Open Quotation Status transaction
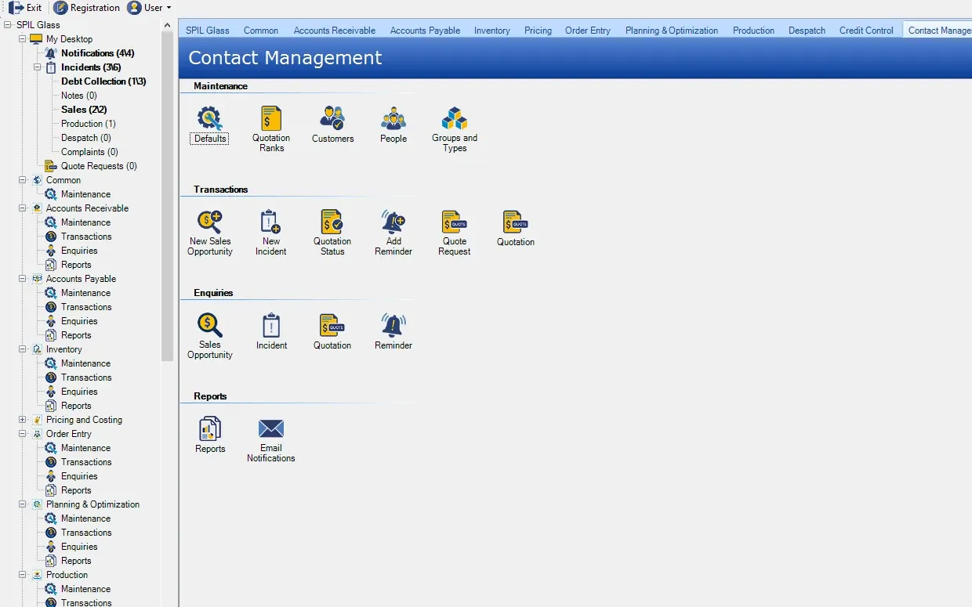 tap(332, 233)
